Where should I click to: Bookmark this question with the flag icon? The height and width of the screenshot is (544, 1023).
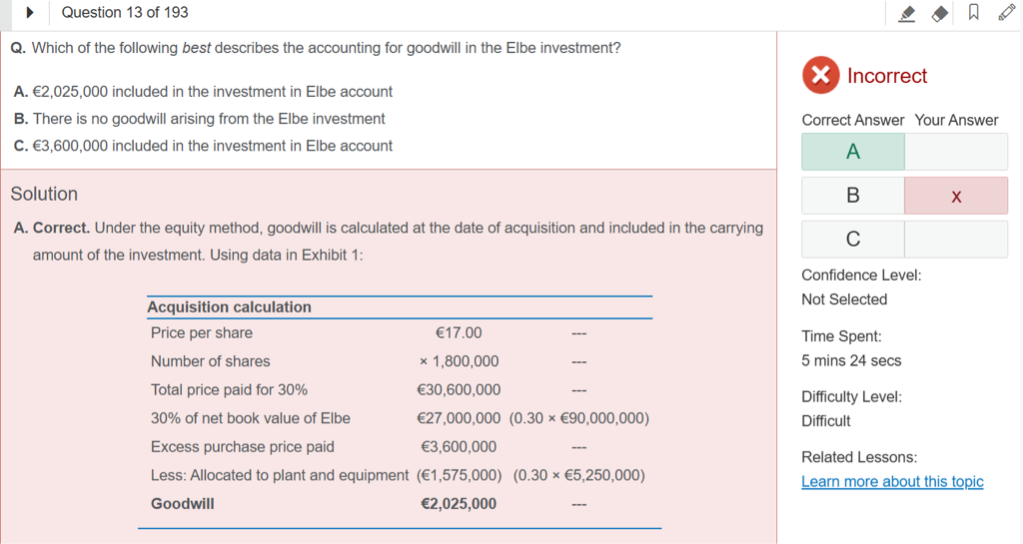[x=973, y=13]
